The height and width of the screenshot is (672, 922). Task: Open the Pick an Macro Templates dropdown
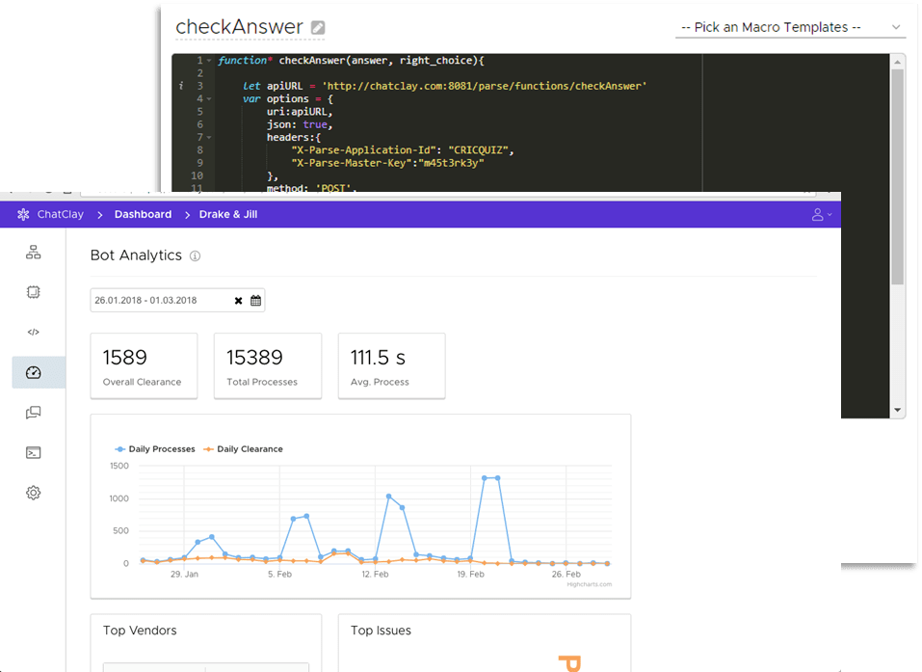[x=790, y=27]
